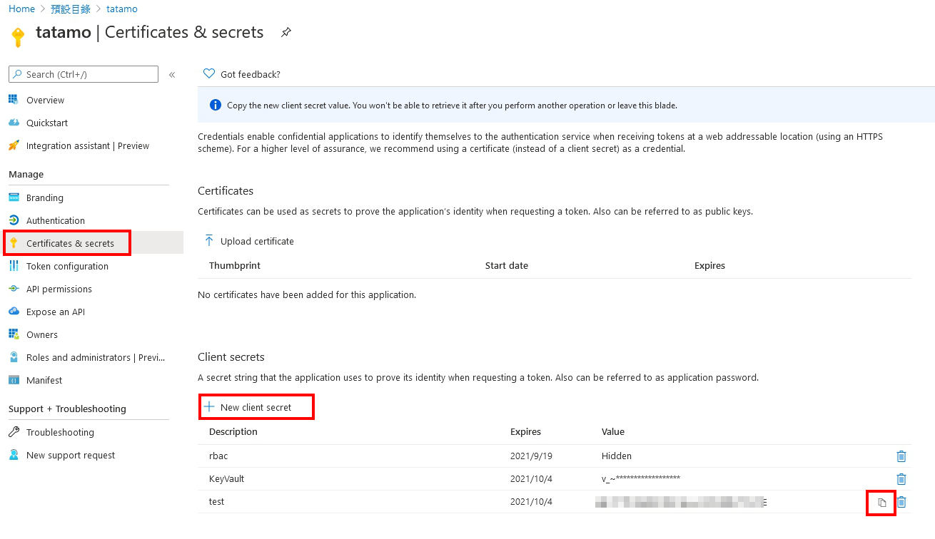The height and width of the screenshot is (539, 935).
Task: Click the Troubleshooting wrench icon
Action: [14, 432]
